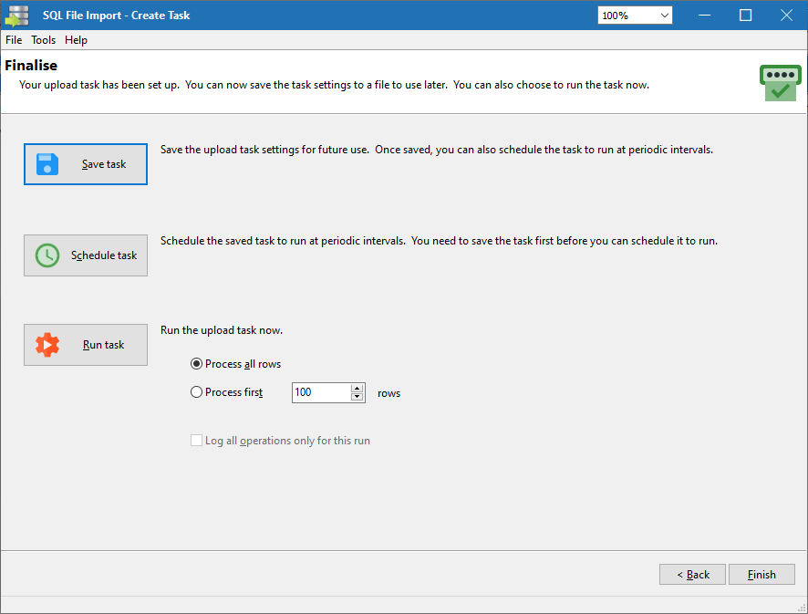
Task: Decrease row count with down arrow
Action: [357, 397]
